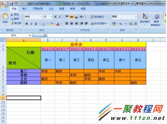Open the font size dropdown

point(51,17)
